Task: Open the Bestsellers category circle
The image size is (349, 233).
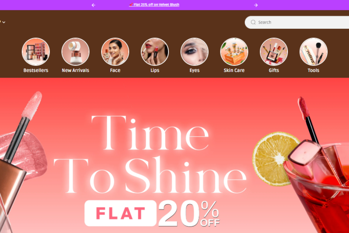Action: 36,51
